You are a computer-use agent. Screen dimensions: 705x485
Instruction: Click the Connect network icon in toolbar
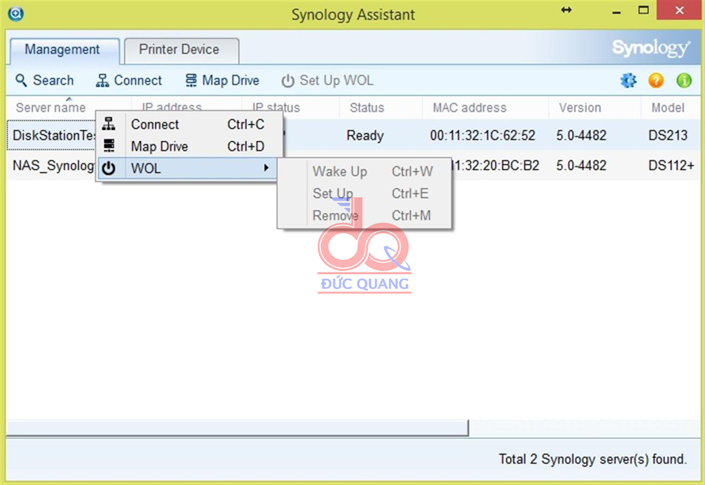click(x=102, y=81)
